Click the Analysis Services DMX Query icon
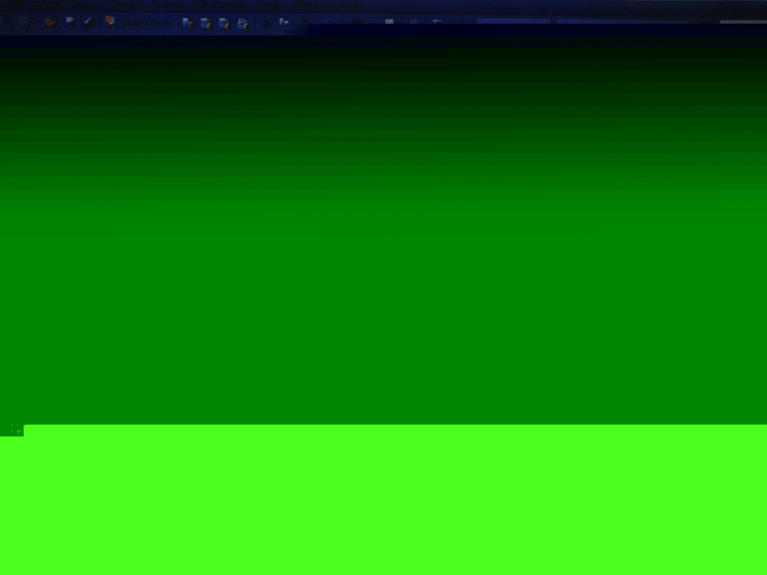 coord(225,23)
